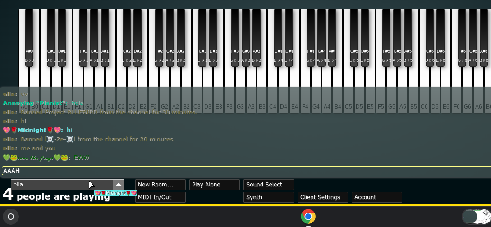Screen dimensions: 491x227
Task: Play the D#1 black key
Action: (x=62, y=37)
